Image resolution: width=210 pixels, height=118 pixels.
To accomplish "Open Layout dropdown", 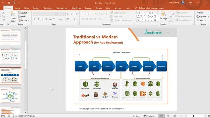I will (23, 13).
